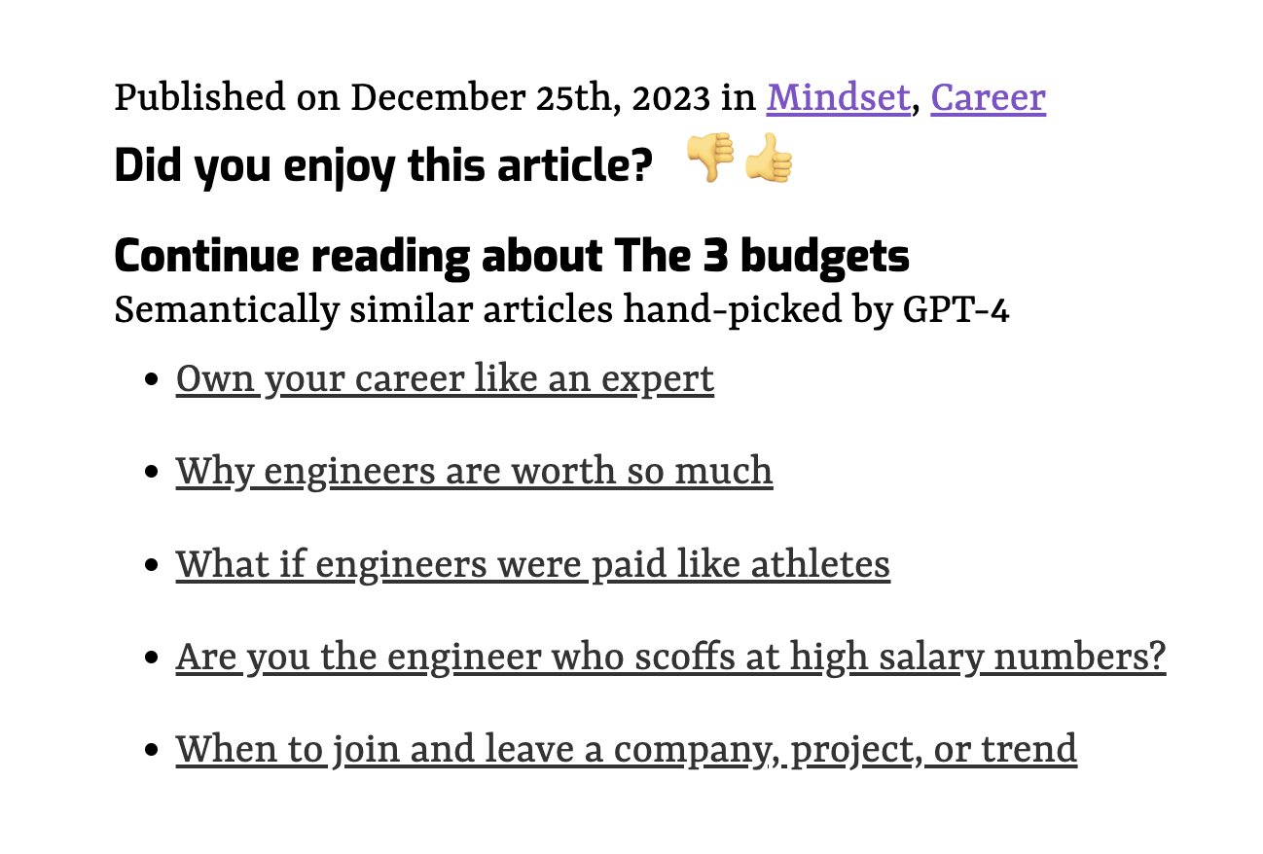This screenshot has height=854, width=1263.
Task: Open "When to join and leave a company" article
Action: [x=627, y=750]
